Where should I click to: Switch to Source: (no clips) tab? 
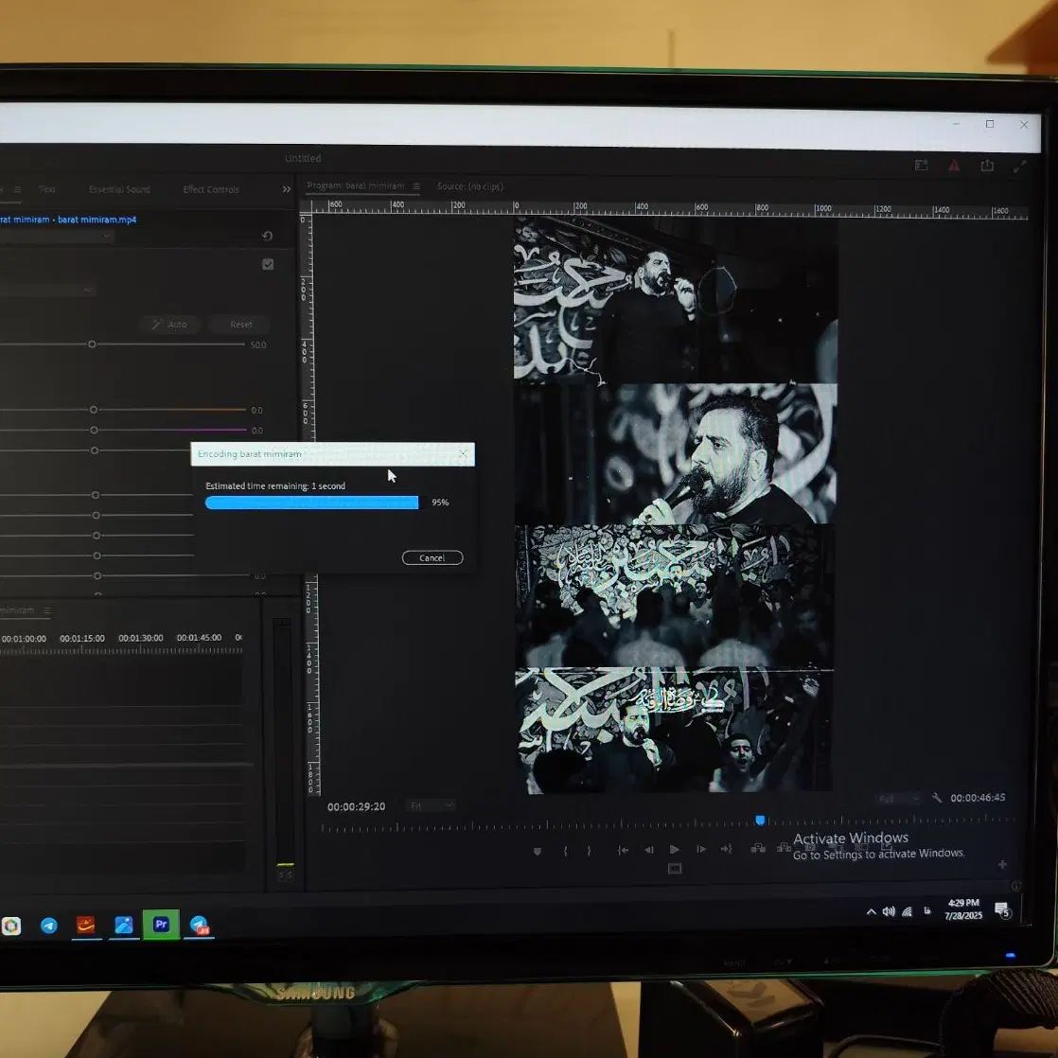469,186
